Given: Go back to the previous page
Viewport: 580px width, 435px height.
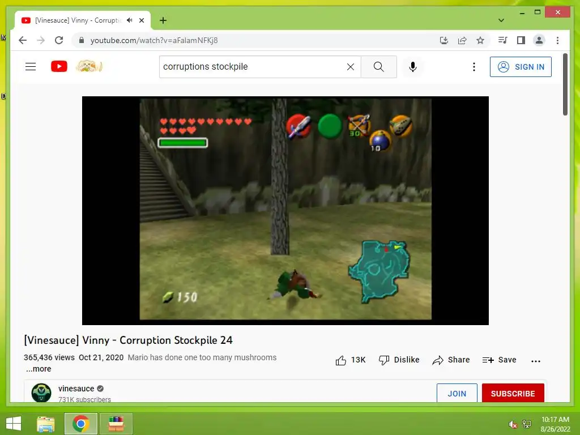Looking at the screenshot, I should point(23,40).
